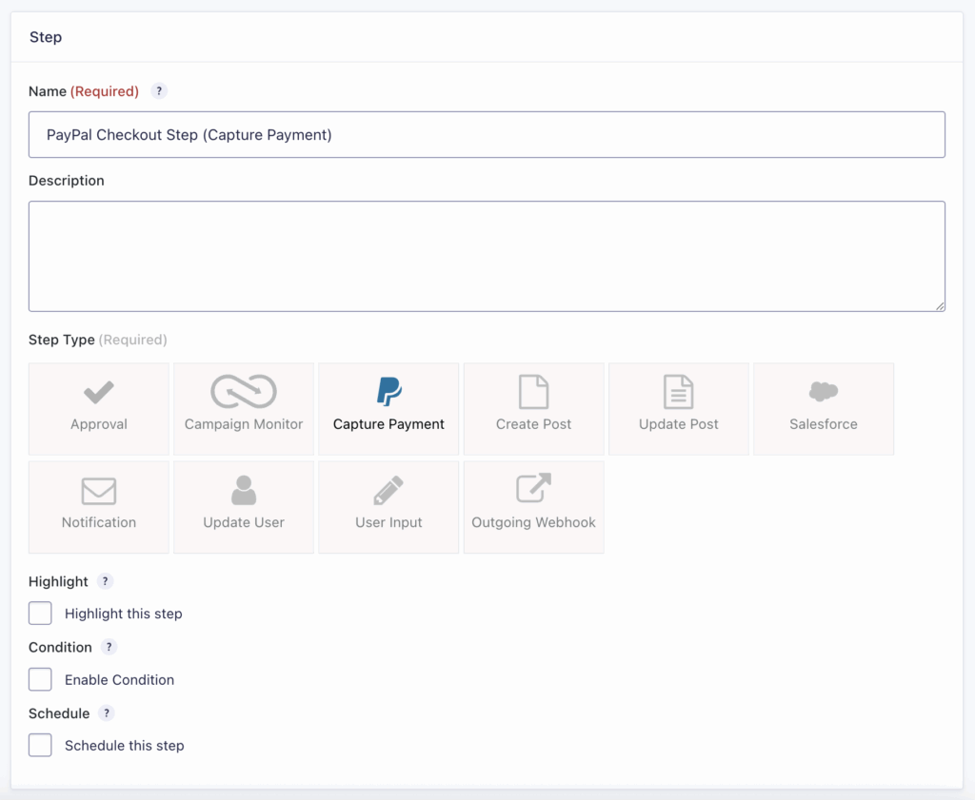
Task: Select the Update Post step type
Action: point(678,408)
